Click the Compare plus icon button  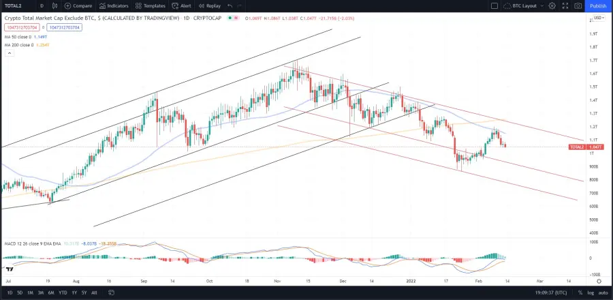coord(67,6)
